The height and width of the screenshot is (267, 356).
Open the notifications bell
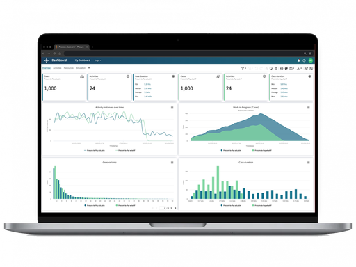(298, 60)
